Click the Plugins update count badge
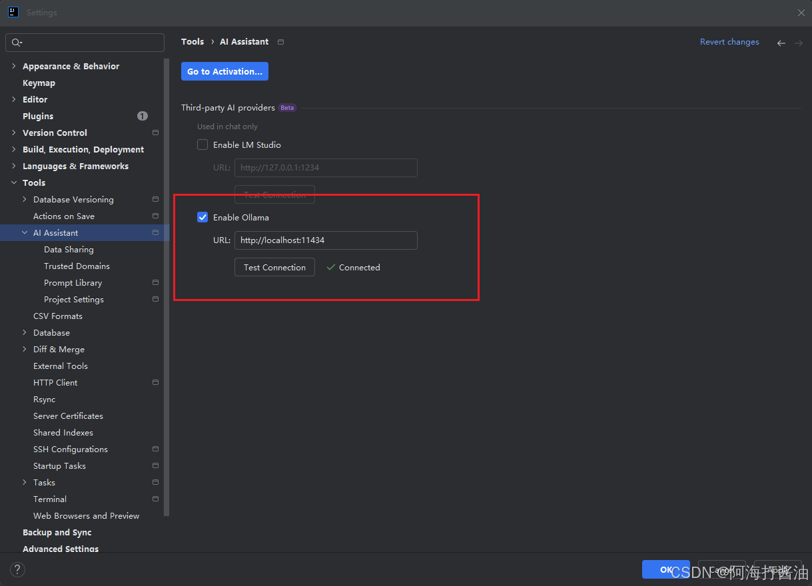The height and width of the screenshot is (586, 812). pyautogui.click(x=143, y=116)
